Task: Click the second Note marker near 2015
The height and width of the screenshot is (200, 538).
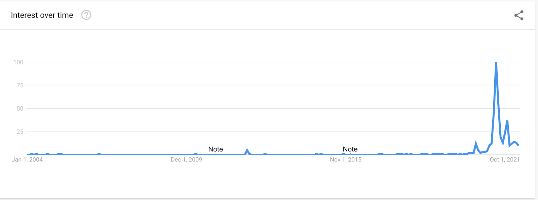Action: click(x=350, y=149)
